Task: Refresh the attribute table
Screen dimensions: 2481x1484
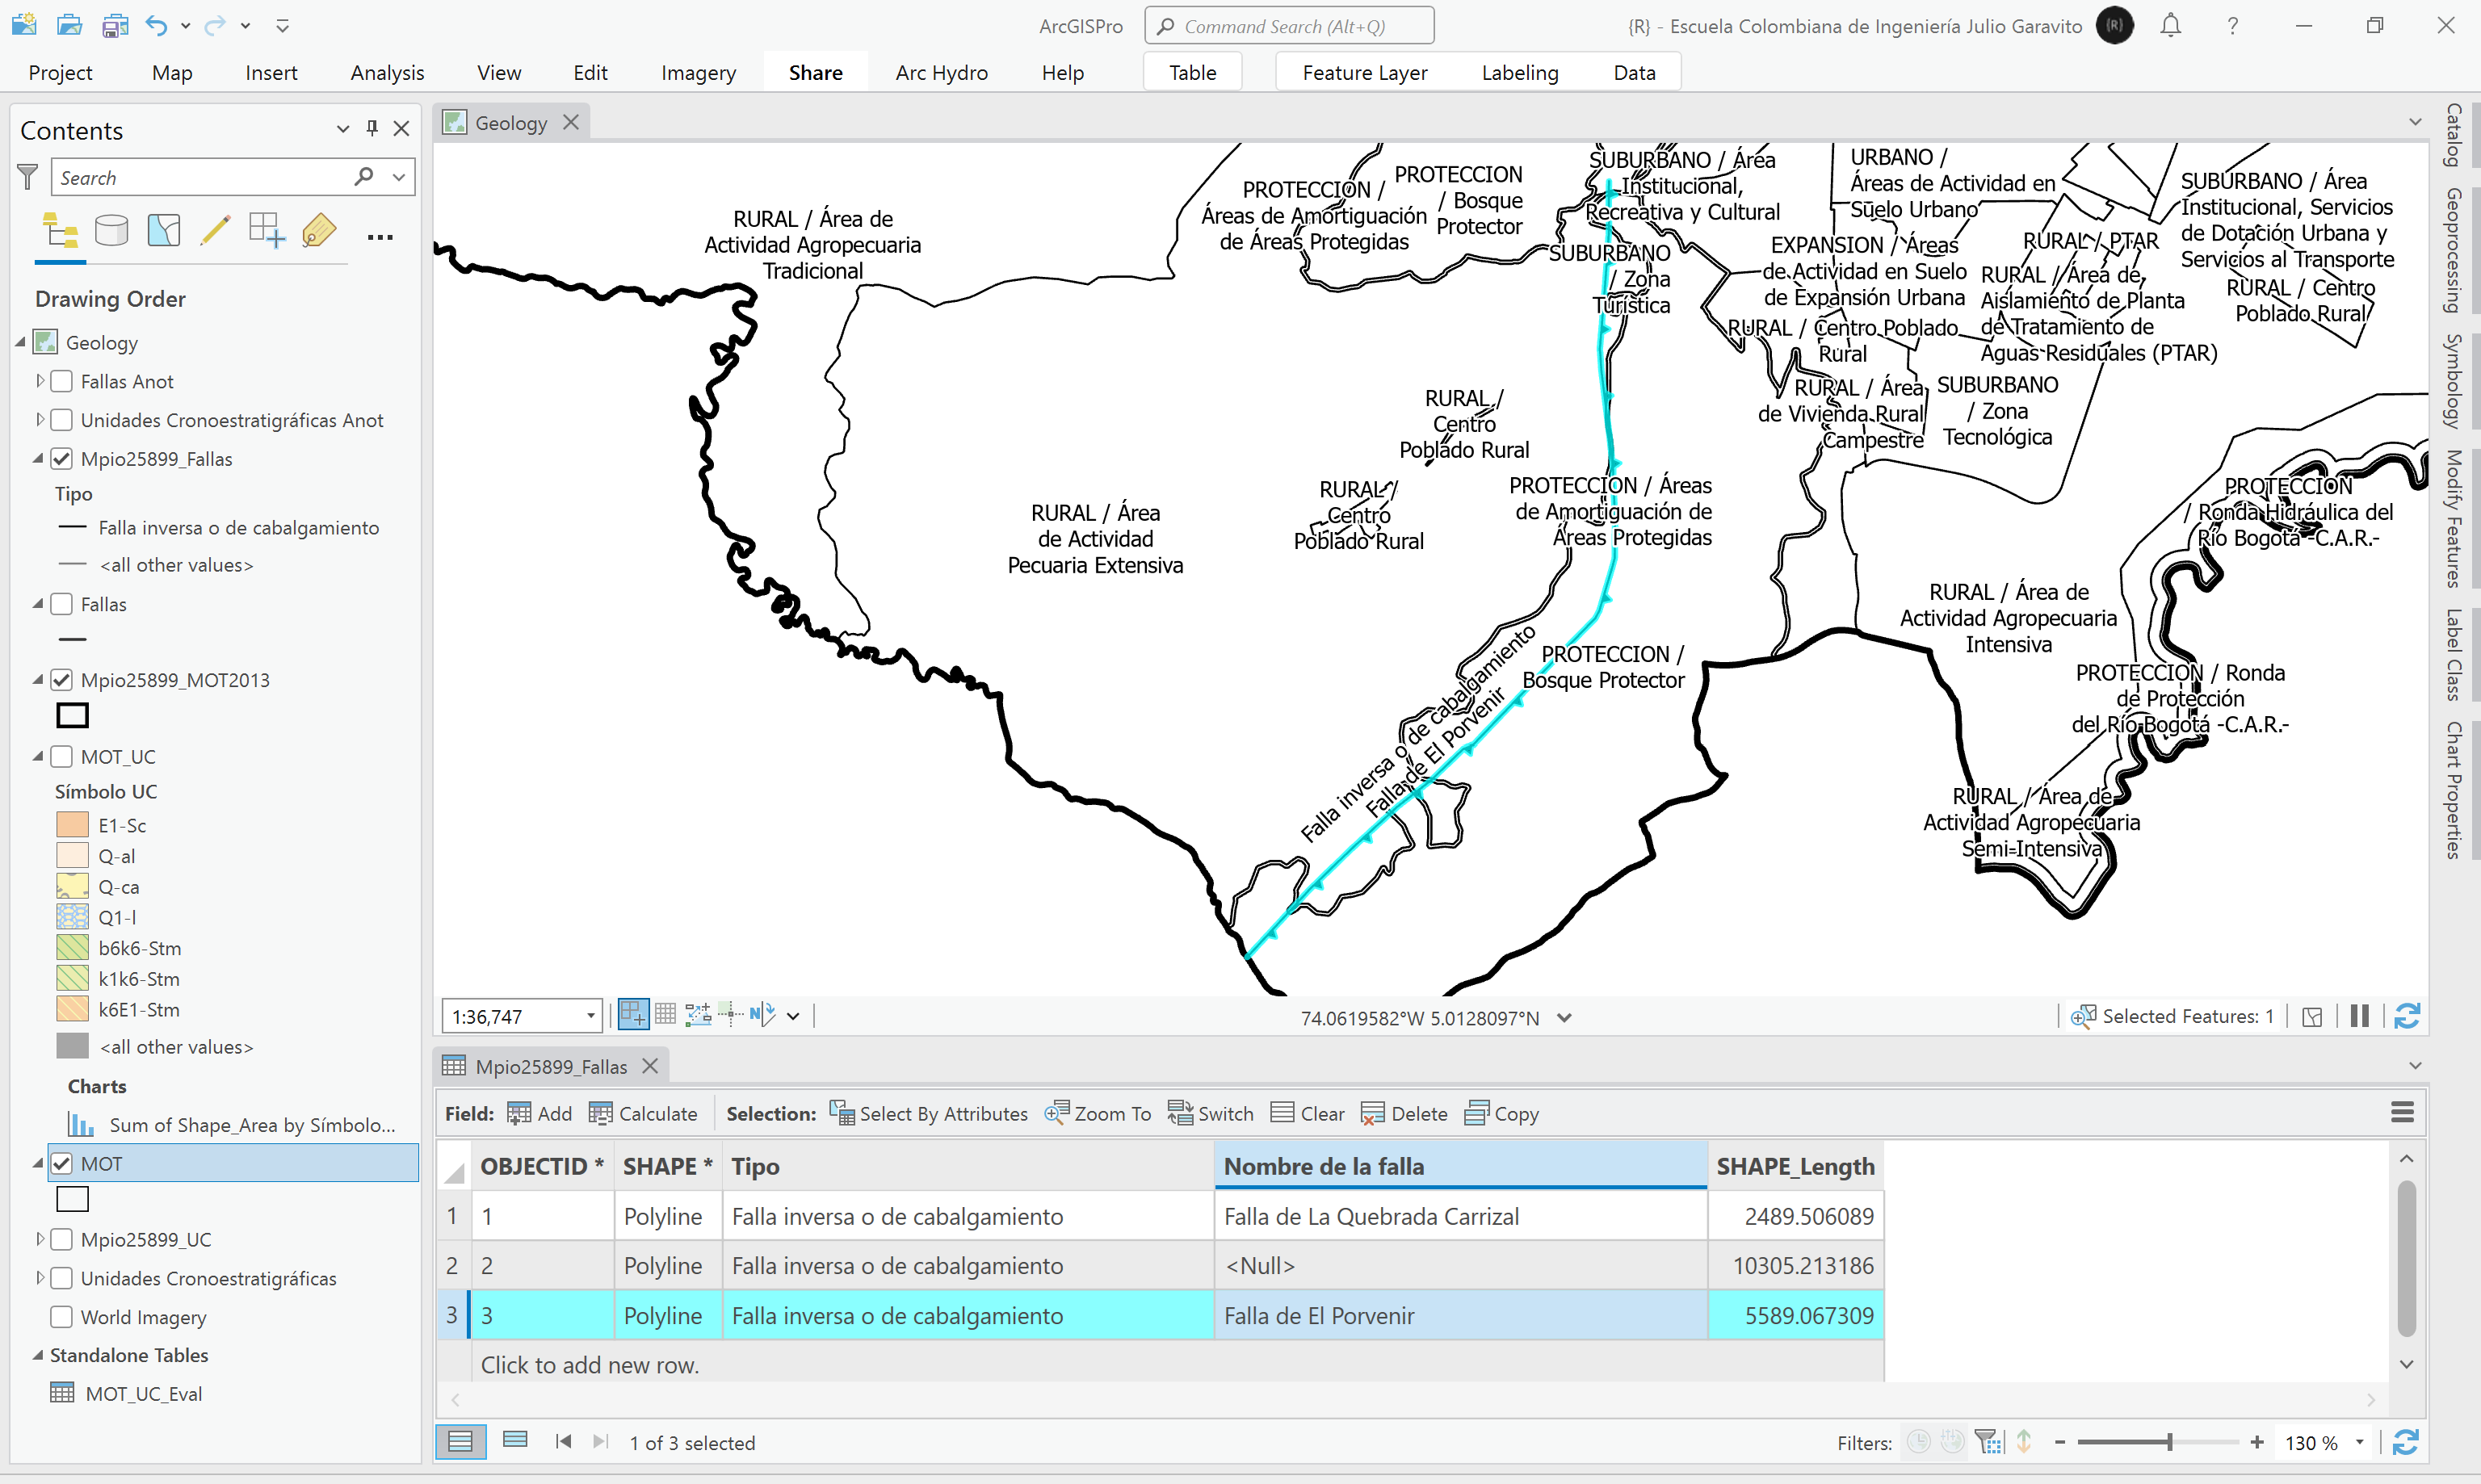Action: (x=2406, y=1442)
